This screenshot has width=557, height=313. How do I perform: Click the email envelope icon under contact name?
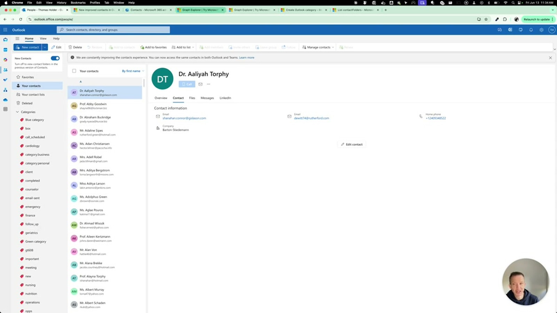[200, 84]
